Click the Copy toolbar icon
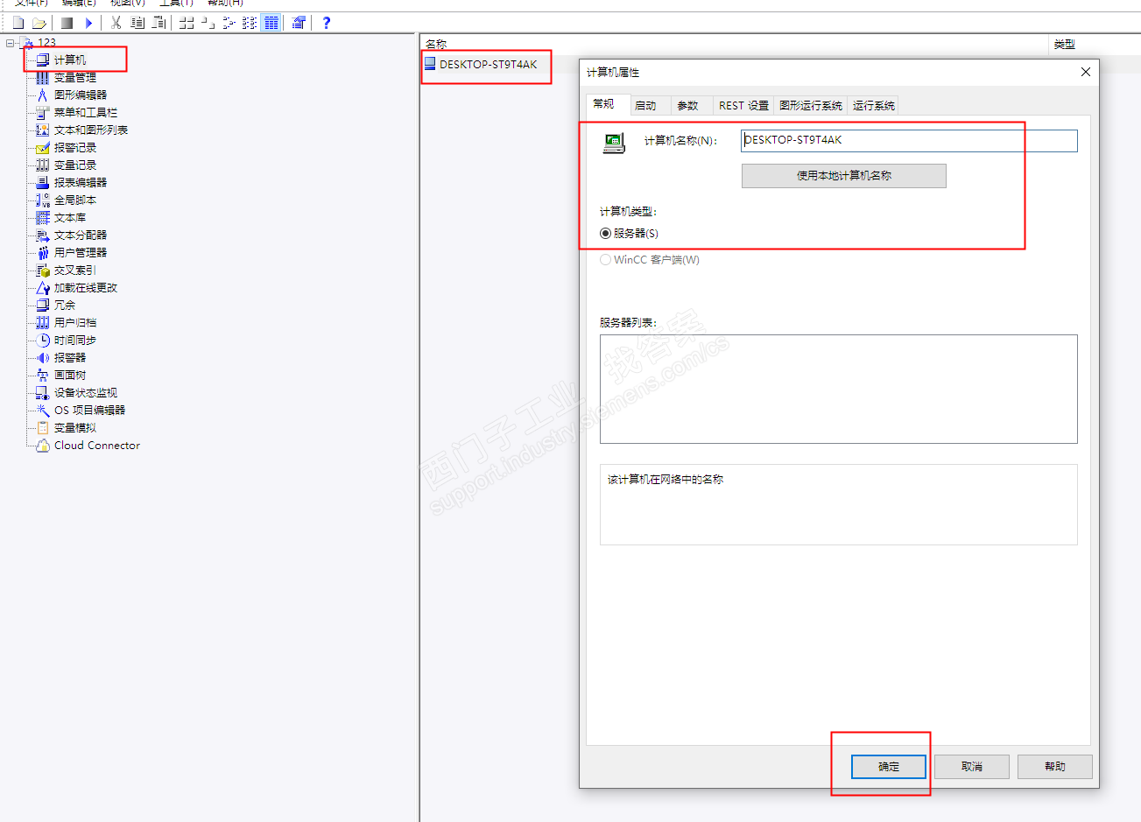 tap(137, 23)
